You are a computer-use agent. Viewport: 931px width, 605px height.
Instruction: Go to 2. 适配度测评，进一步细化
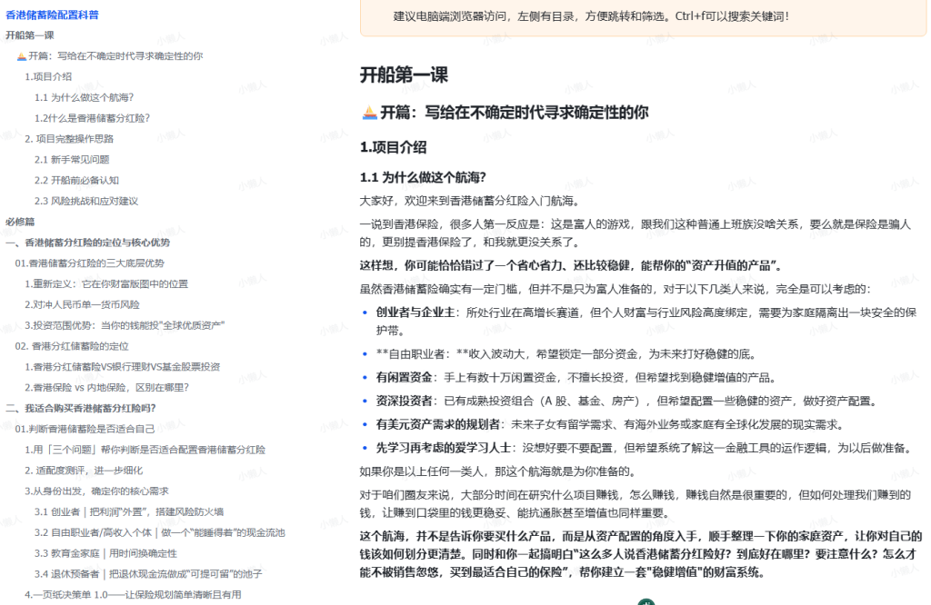tap(84, 471)
